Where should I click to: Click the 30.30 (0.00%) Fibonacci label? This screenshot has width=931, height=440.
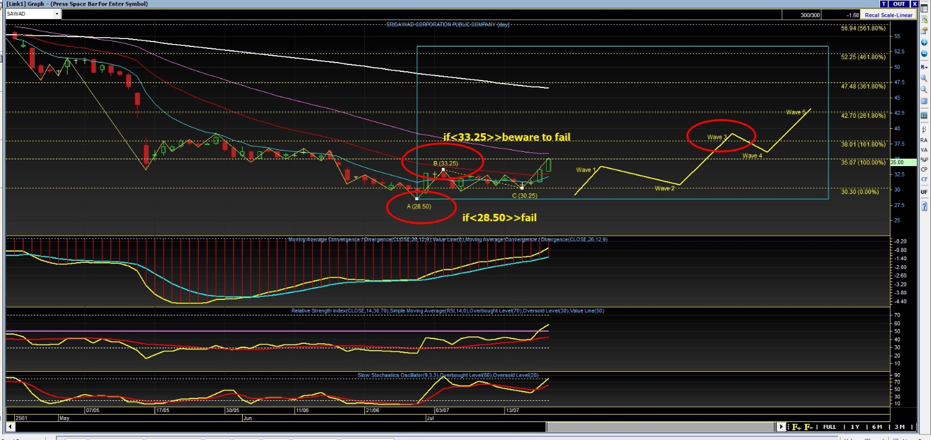pos(860,191)
